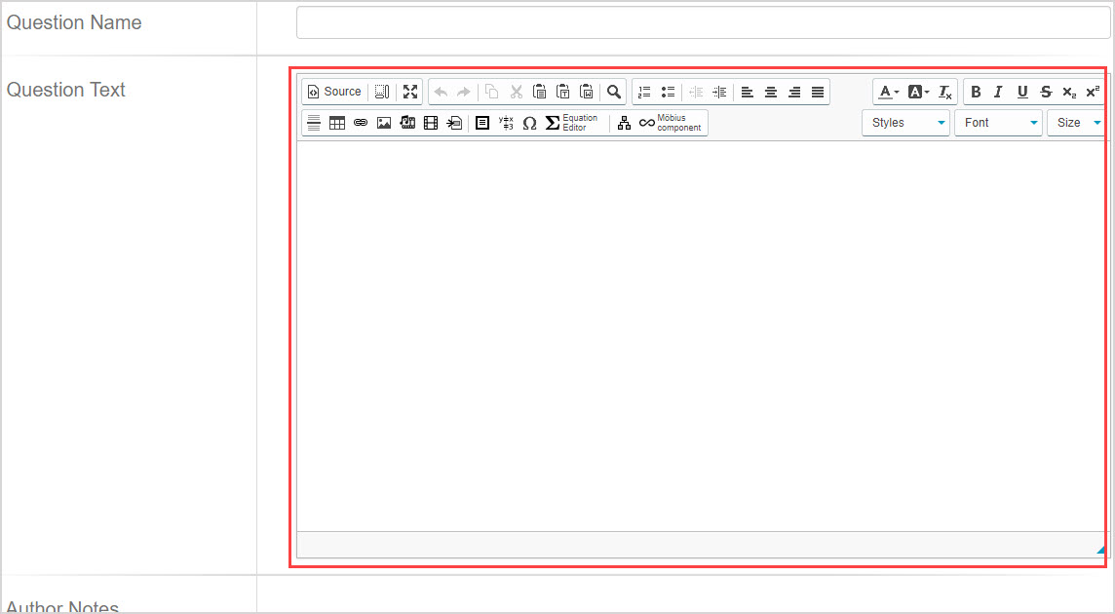Toggle underline formatting
1115x614 pixels.
[1022, 92]
